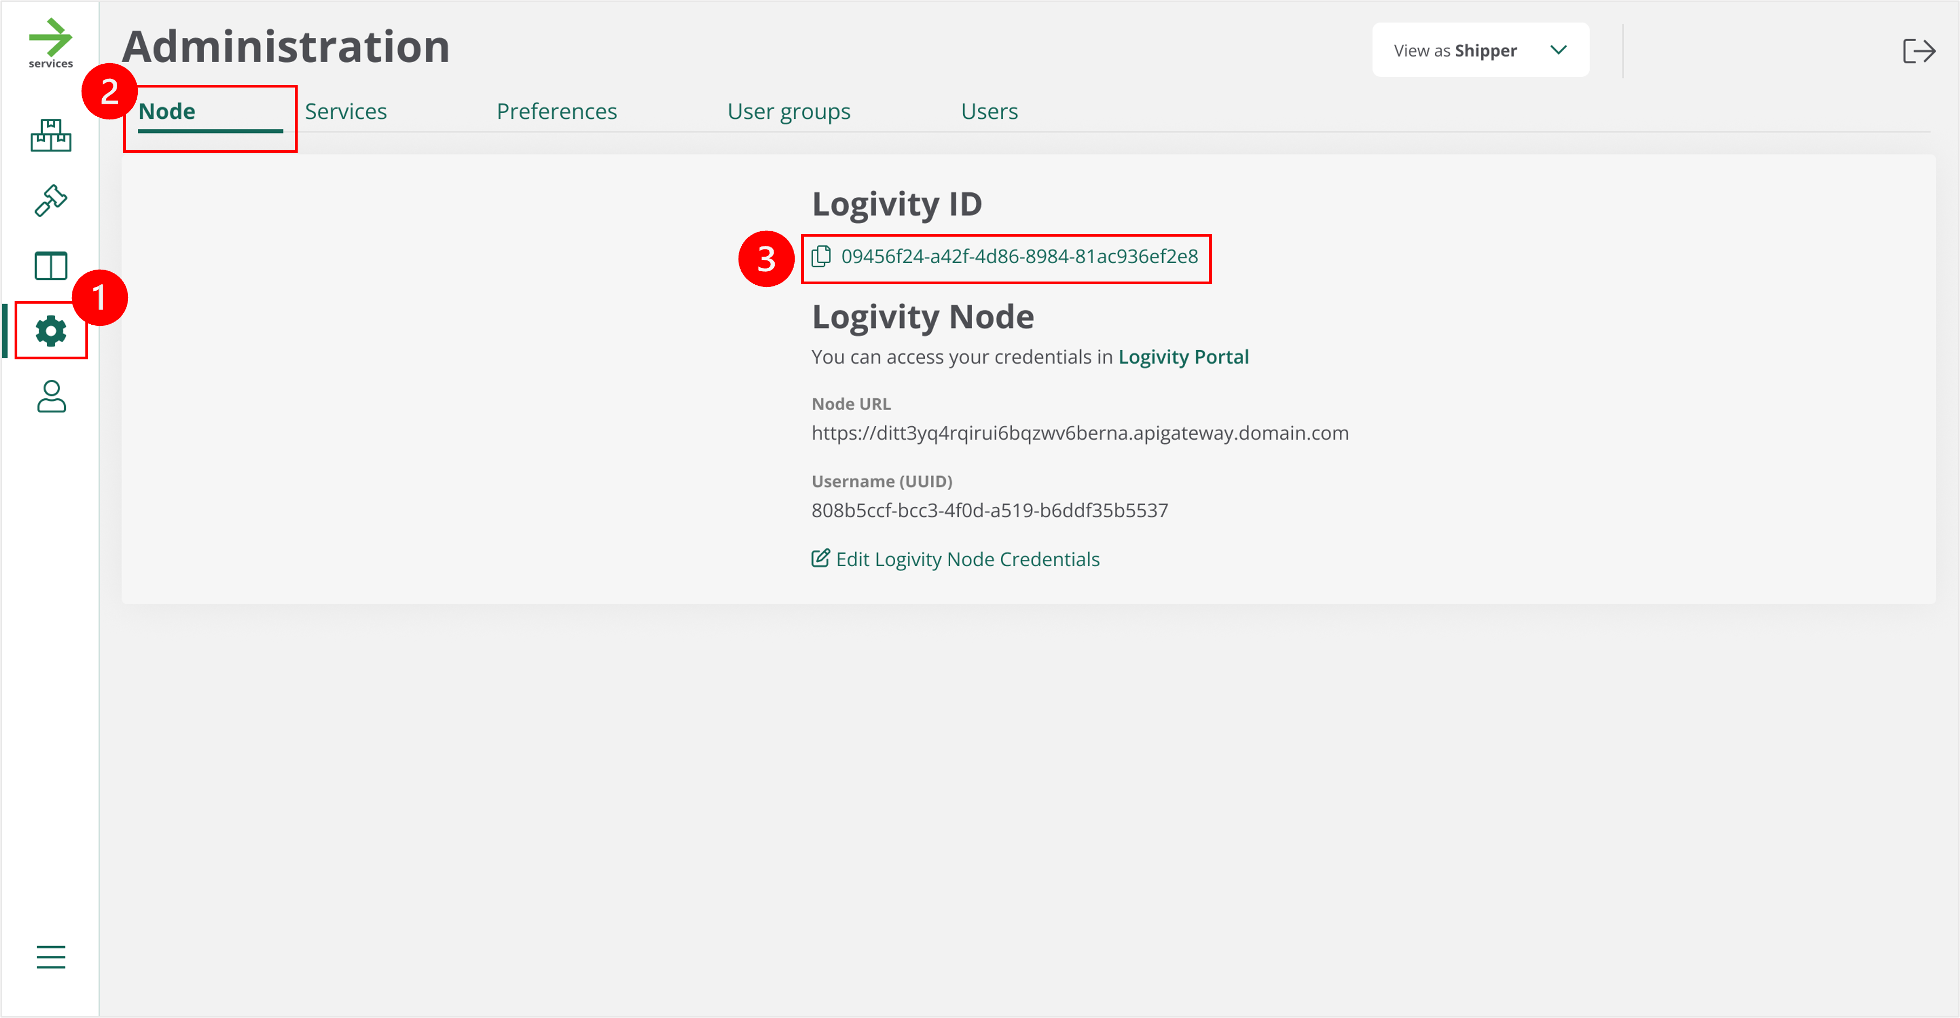Click the Logivity Node heading
Image resolution: width=1960 pixels, height=1018 pixels.
point(923,317)
